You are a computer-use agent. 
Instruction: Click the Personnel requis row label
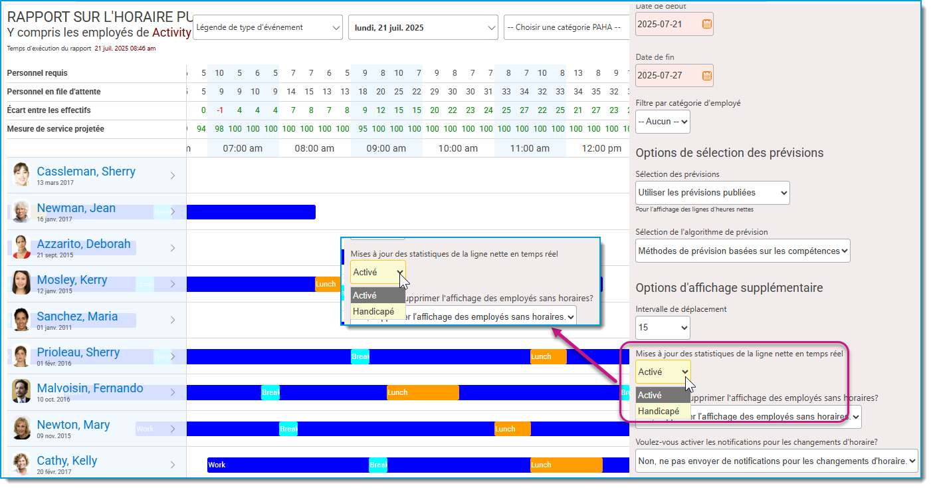pos(37,73)
